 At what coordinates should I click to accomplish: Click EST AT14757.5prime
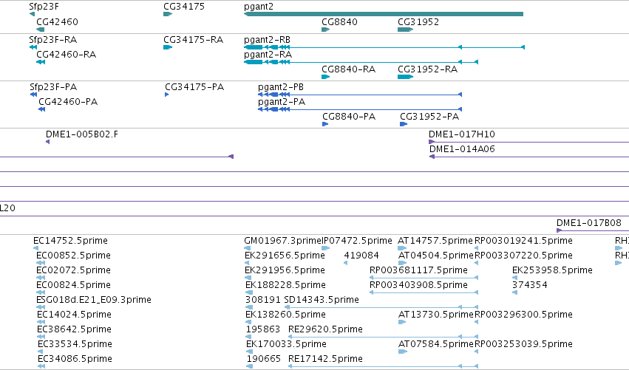(402, 248)
